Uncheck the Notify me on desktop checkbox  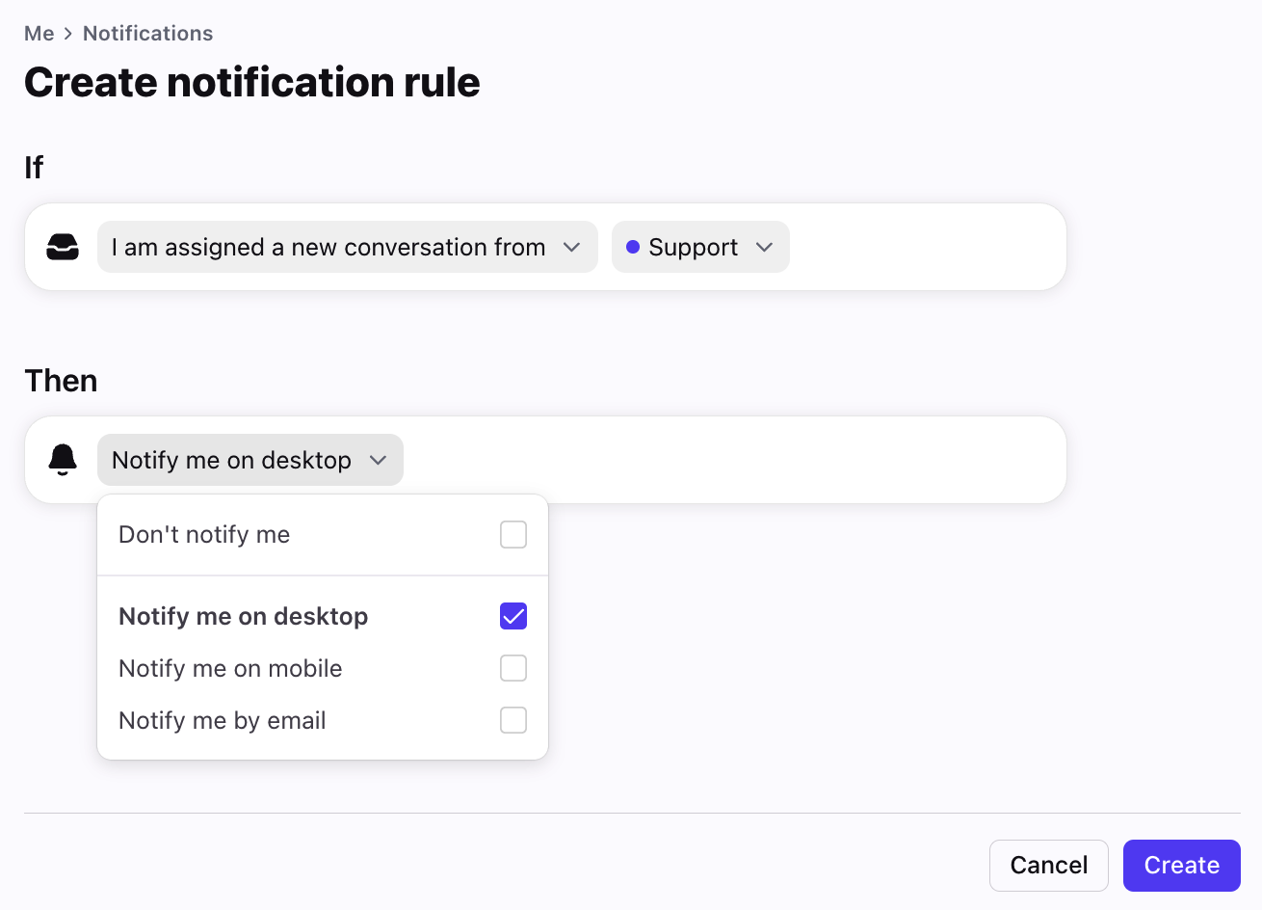[x=513, y=616]
